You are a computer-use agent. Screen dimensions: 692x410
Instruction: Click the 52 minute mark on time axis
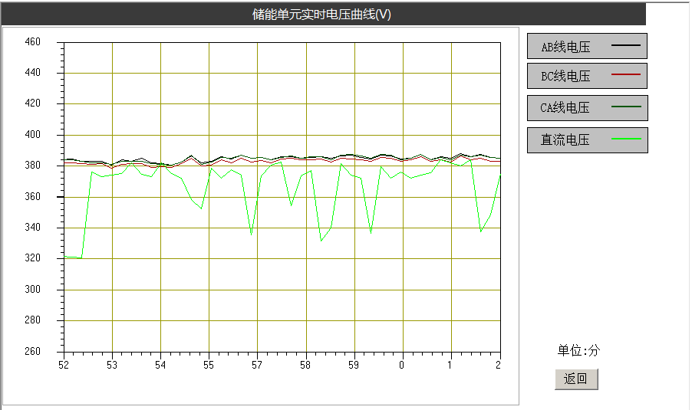(x=64, y=366)
